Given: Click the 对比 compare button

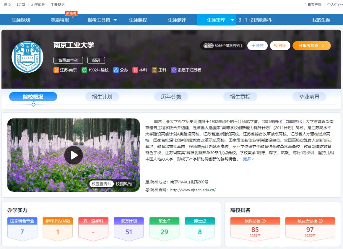Looking at the screenshot, I should (x=280, y=45).
